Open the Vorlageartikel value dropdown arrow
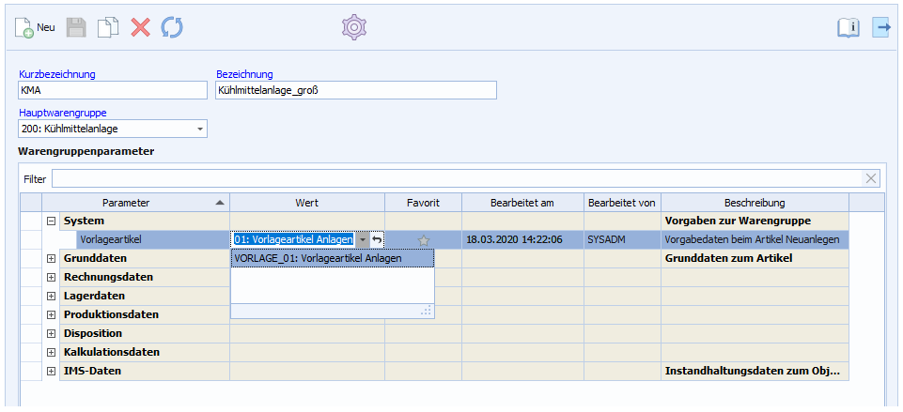 pos(363,240)
